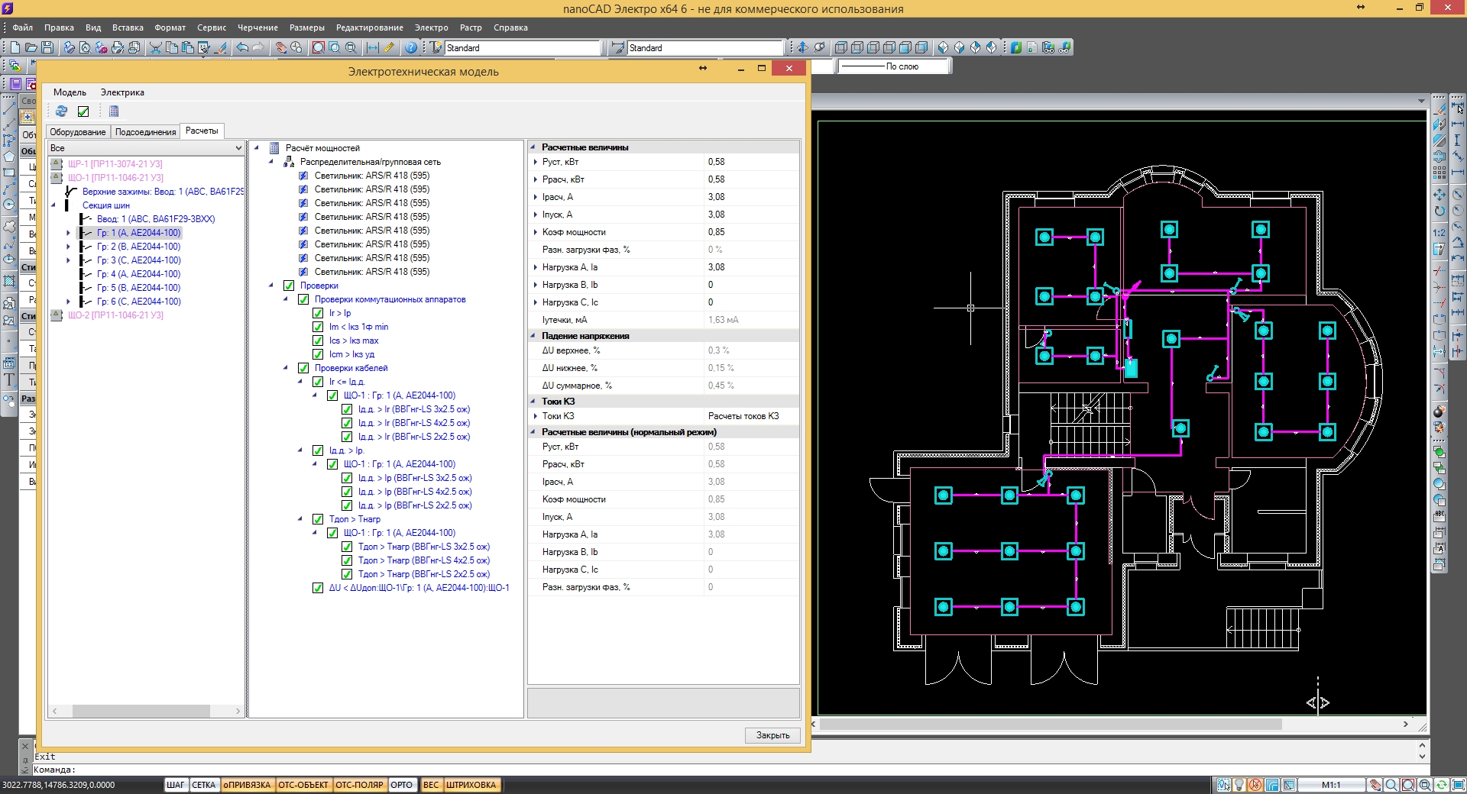
Task: Toggle the СЕТКА status bar button
Action: point(203,785)
